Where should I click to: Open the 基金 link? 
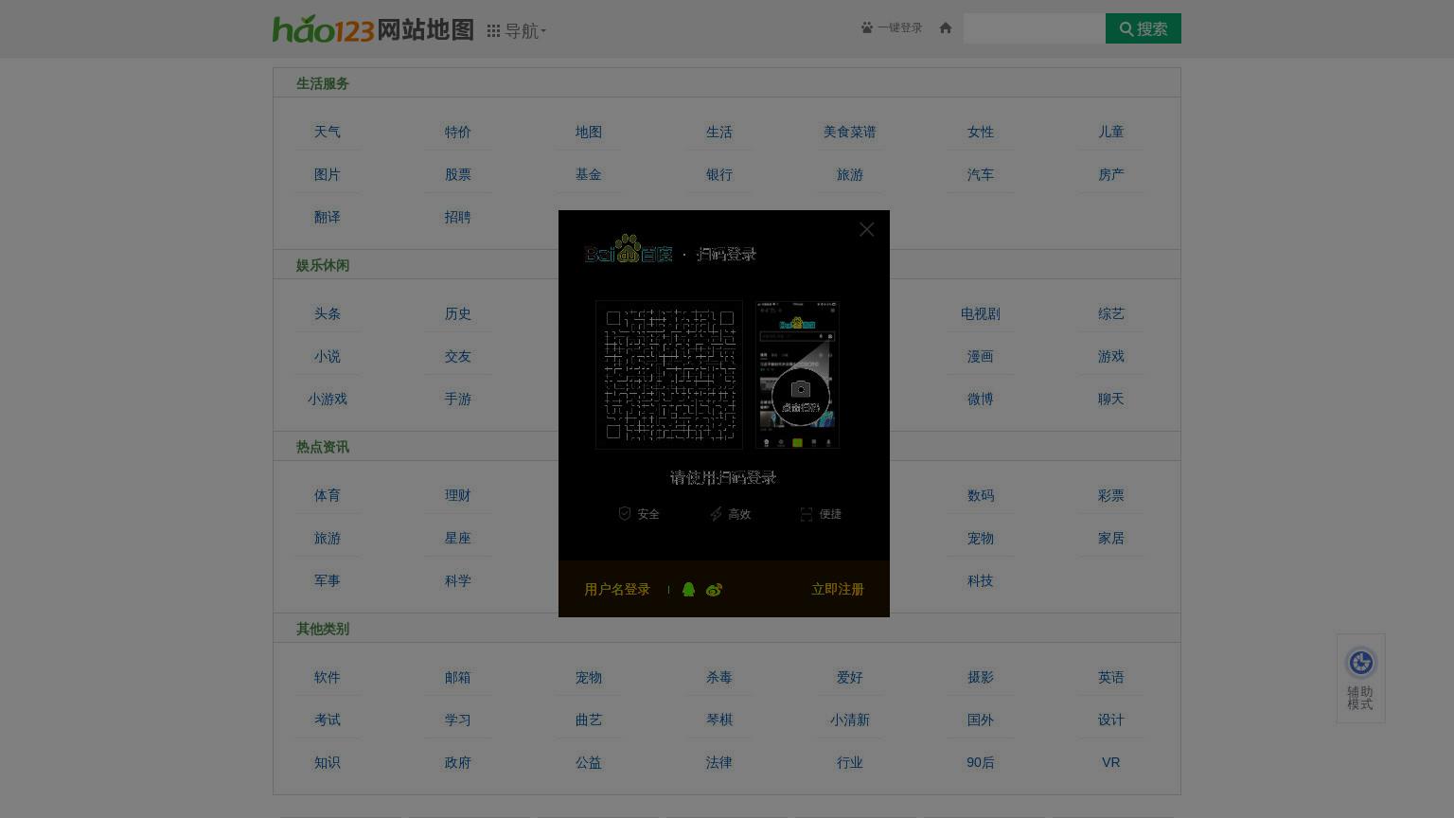pos(589,174)
